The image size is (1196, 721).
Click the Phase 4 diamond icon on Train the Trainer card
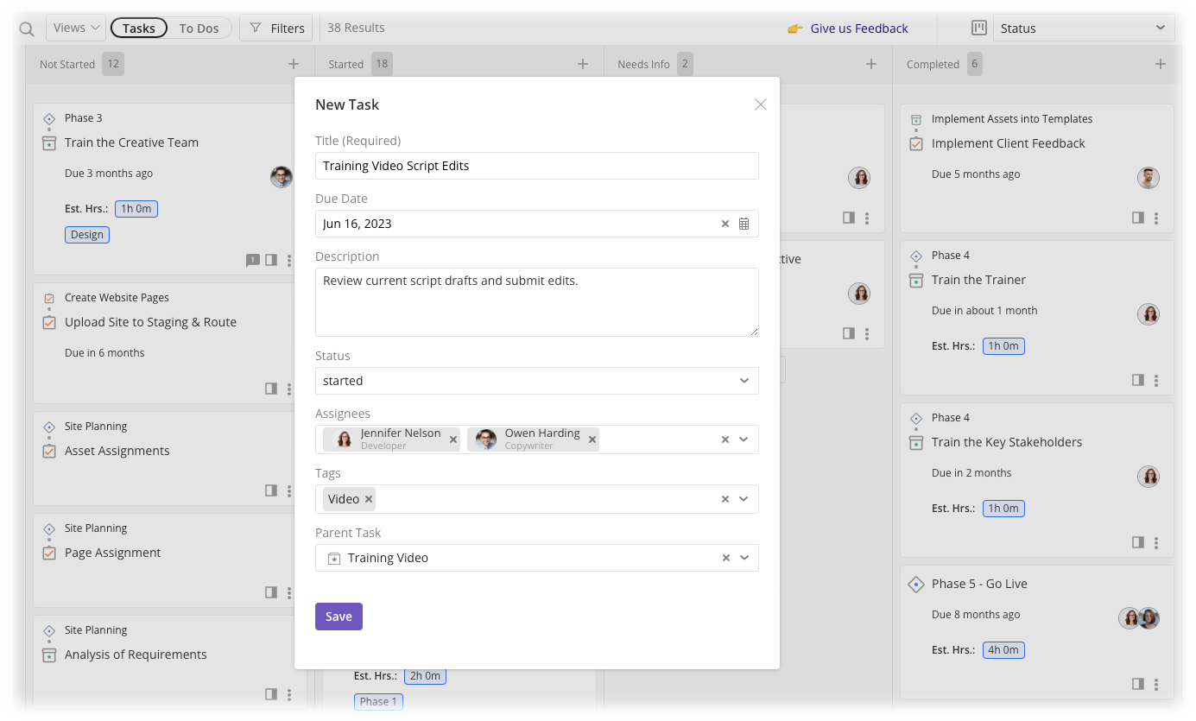(x=916, y=255)
